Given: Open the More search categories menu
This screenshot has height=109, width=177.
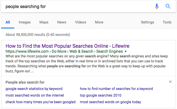Looking at the screenshot, I should [x=99, y=22].
